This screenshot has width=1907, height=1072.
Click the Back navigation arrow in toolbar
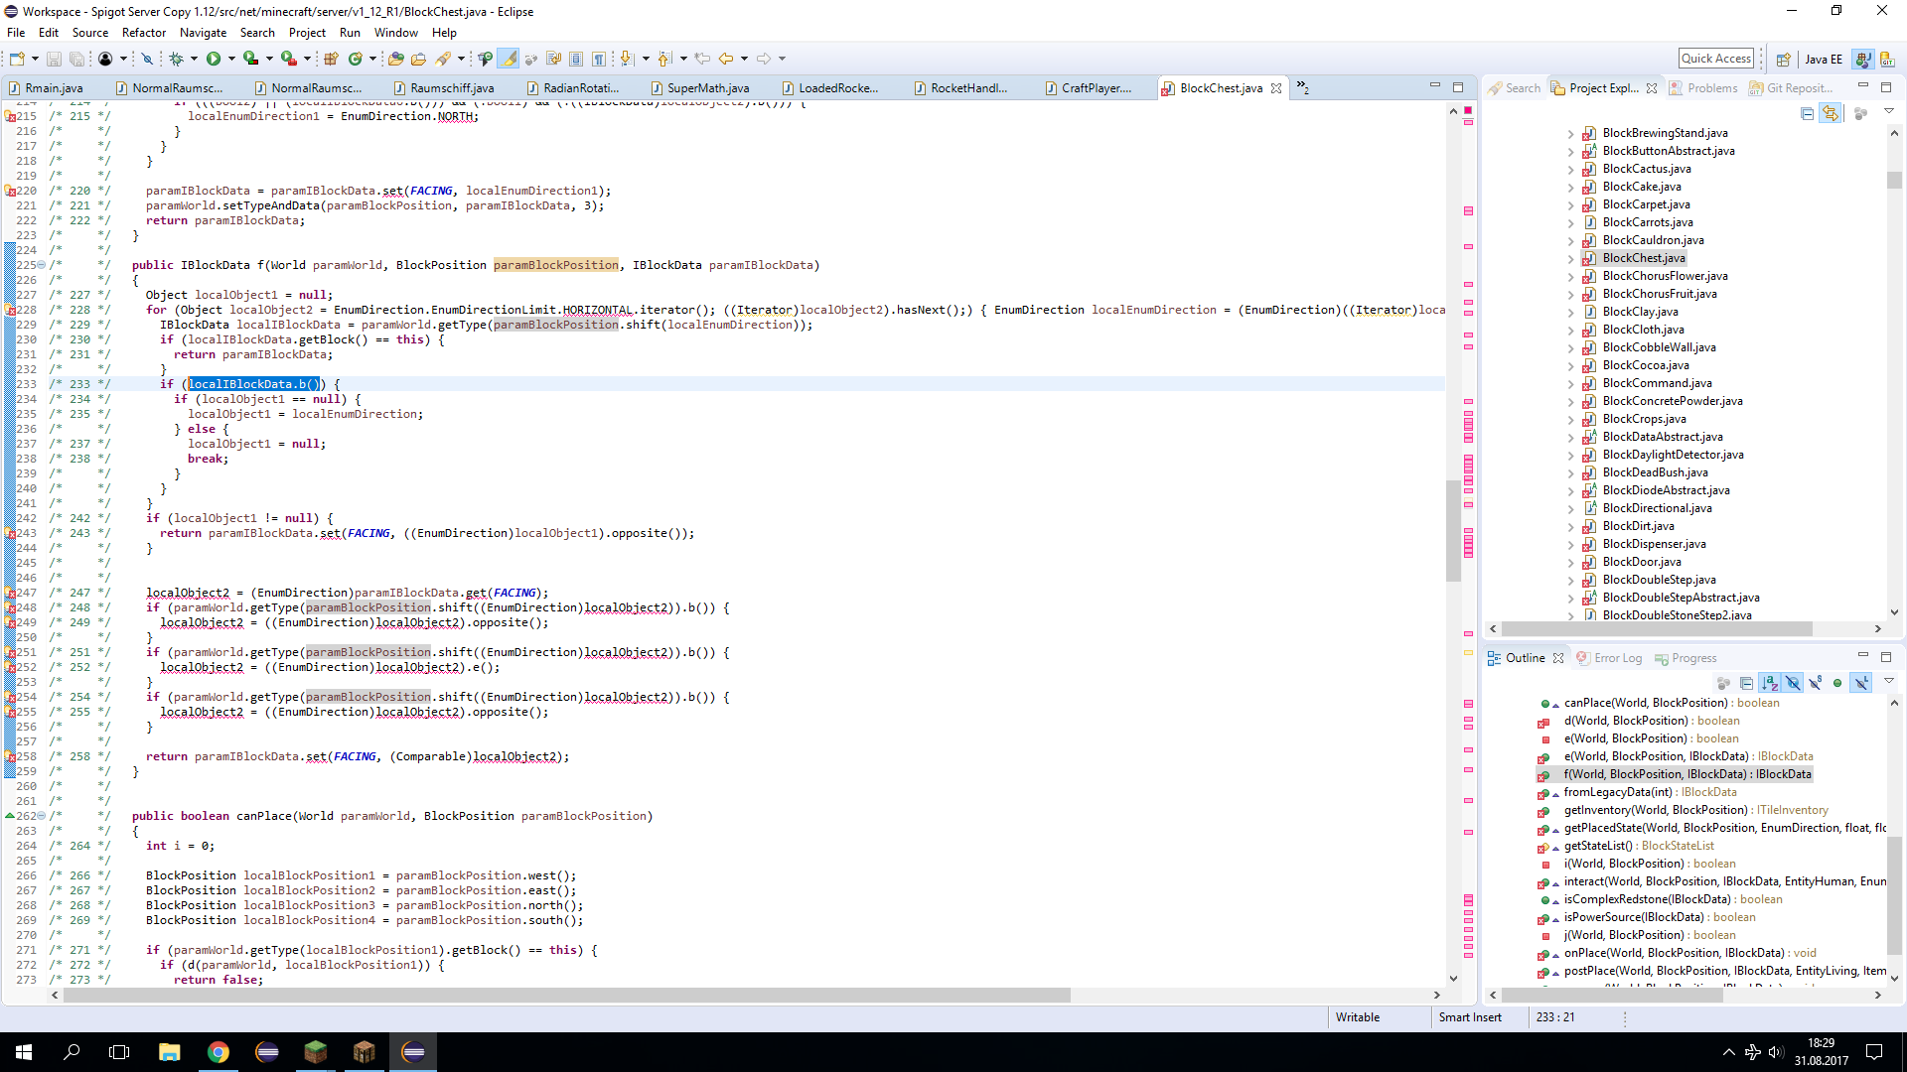725,59
